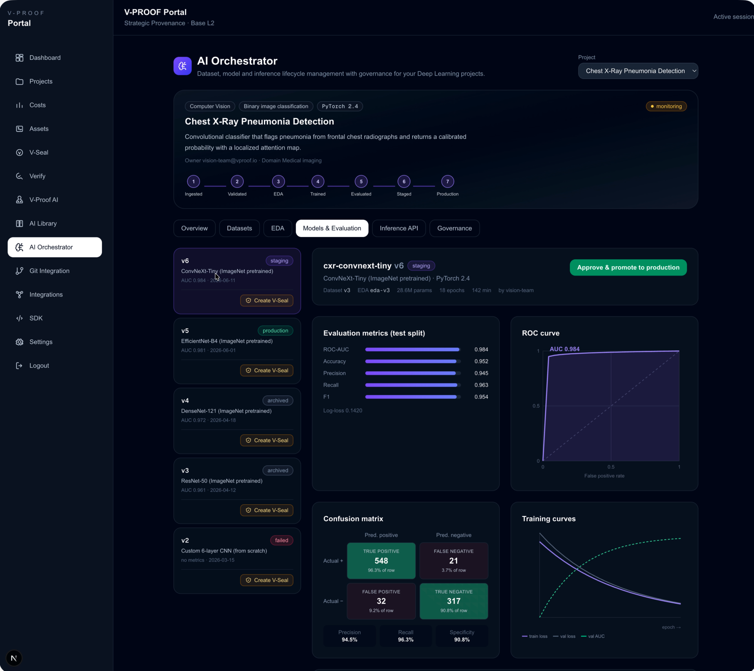Click shield icon on v6 Create V-Seal

pyautogui.click(x=249, y=301)
